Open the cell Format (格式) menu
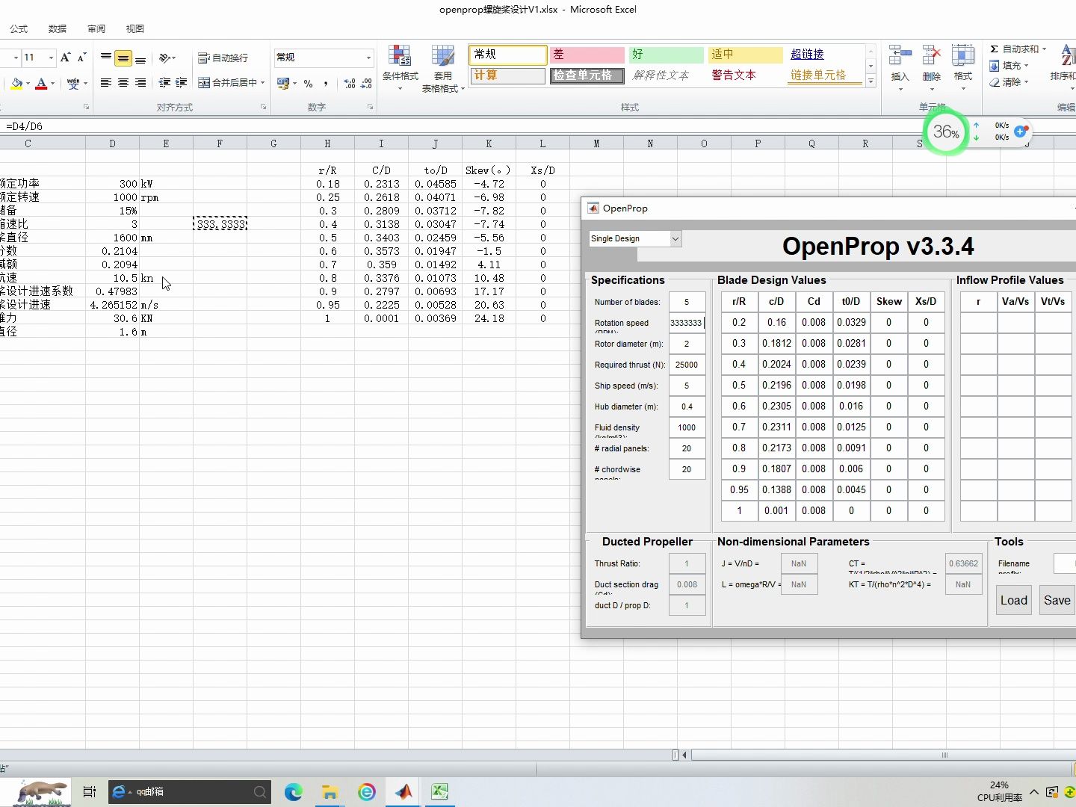1076x807 pixels. coord(962,68)
